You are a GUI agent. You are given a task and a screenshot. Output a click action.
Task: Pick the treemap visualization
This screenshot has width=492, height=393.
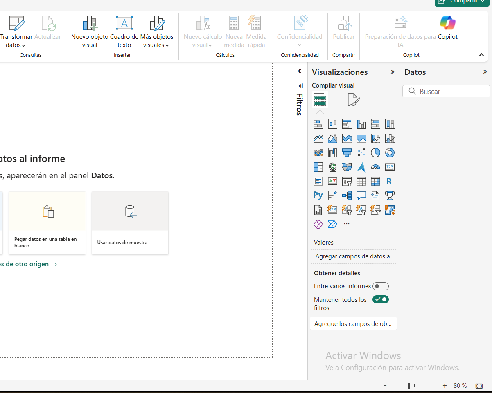pyautogui.click(x=318, y=167)
